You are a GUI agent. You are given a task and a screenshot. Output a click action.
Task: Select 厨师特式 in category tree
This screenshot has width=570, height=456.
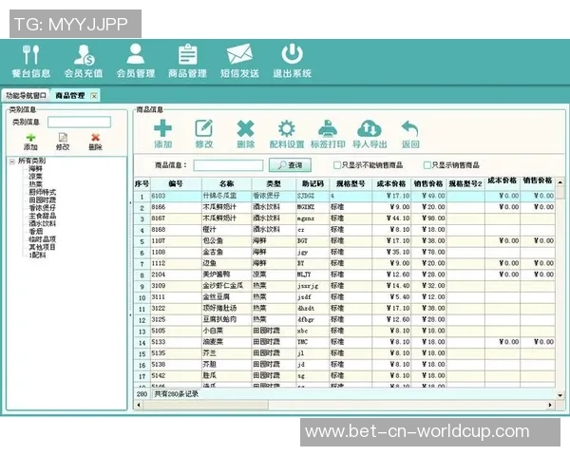point(43,192)
